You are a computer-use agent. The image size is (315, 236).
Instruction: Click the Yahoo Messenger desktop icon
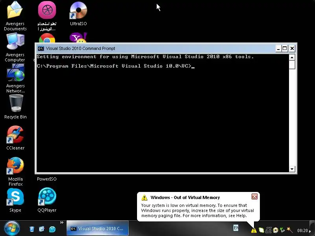point(78,37)
